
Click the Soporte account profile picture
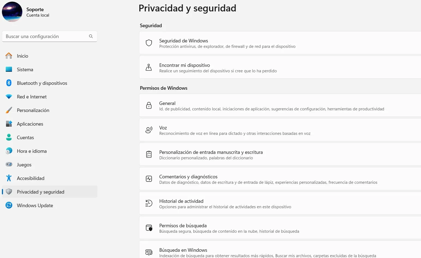(x=12, y=12)
